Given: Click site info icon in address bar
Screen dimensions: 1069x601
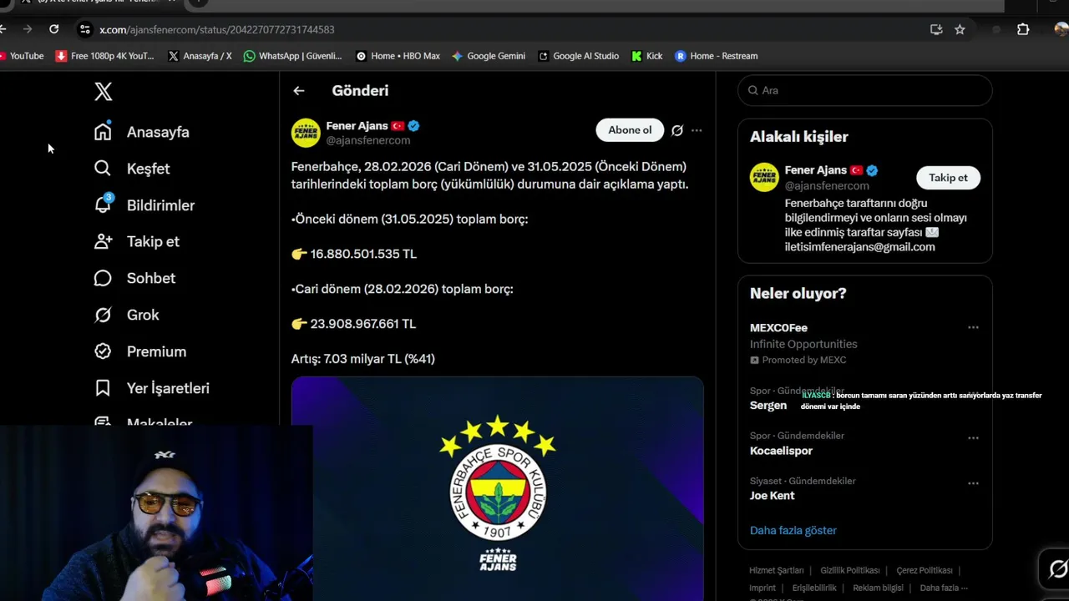Looking at the screenshot, I should (84, 29).
